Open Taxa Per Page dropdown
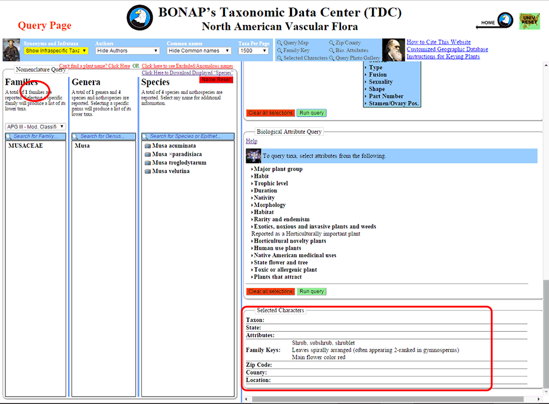Image resolution: width=549 pixels, height=404 pixels. (x=253, y=51)
